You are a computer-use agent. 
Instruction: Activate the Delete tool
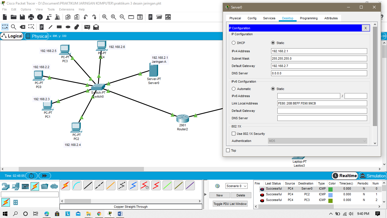(x=22, y=27)
